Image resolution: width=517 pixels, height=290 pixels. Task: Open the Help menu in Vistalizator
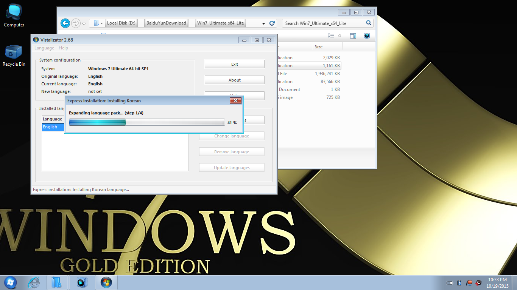(64, 48)
